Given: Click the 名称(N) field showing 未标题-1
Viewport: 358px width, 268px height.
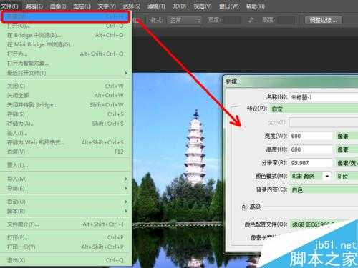Looking at the screenshot, I should point(324,97).
